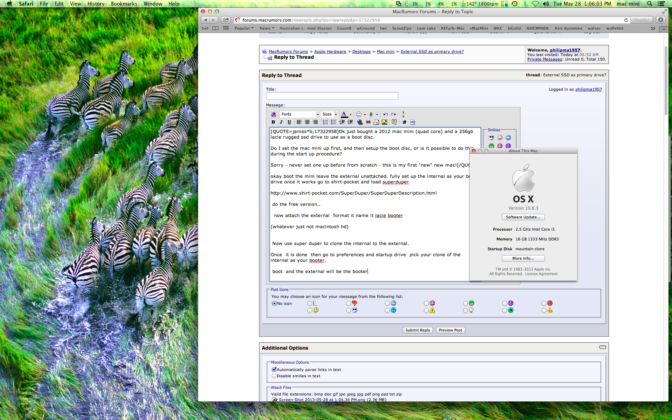Click the Title input field

click(x=332, y=96)
